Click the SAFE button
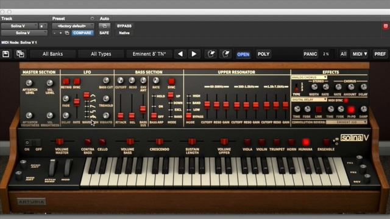Viewport: 390px width, 219px height. click(104, 33)
